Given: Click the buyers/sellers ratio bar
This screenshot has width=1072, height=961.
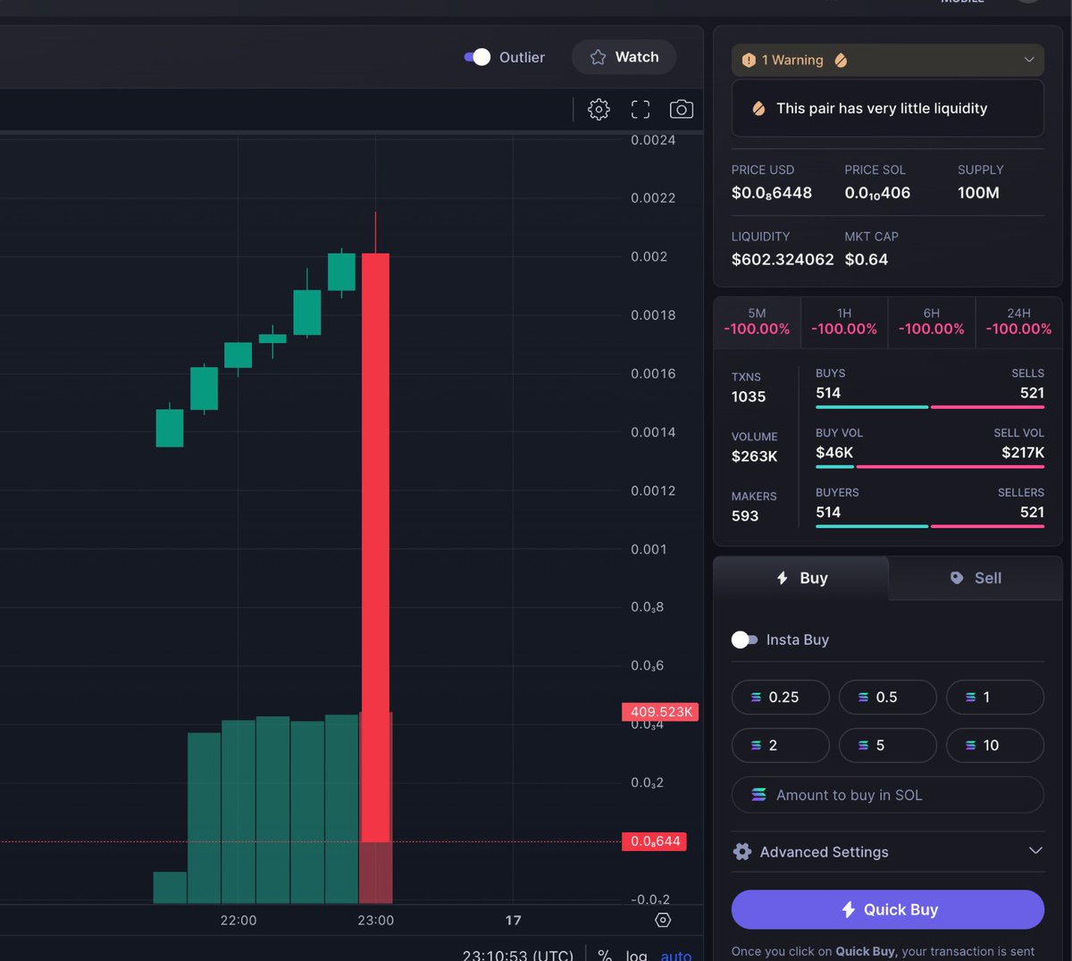Looking at the screenshot, I should [930, 526].
